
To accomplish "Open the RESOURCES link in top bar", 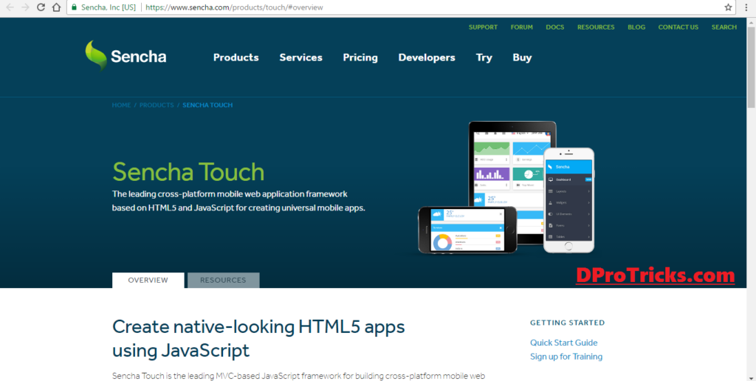I will 596,27.
